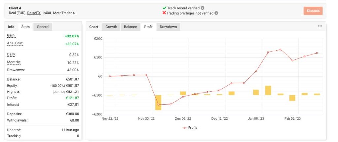Click the Highest value €521.21

click(73, 92)
